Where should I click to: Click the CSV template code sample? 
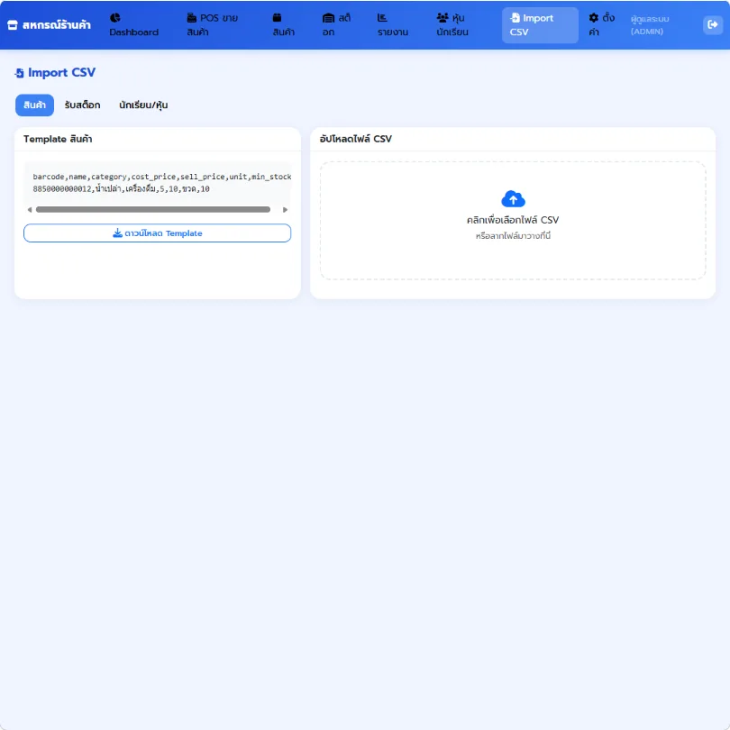(158, 182)
